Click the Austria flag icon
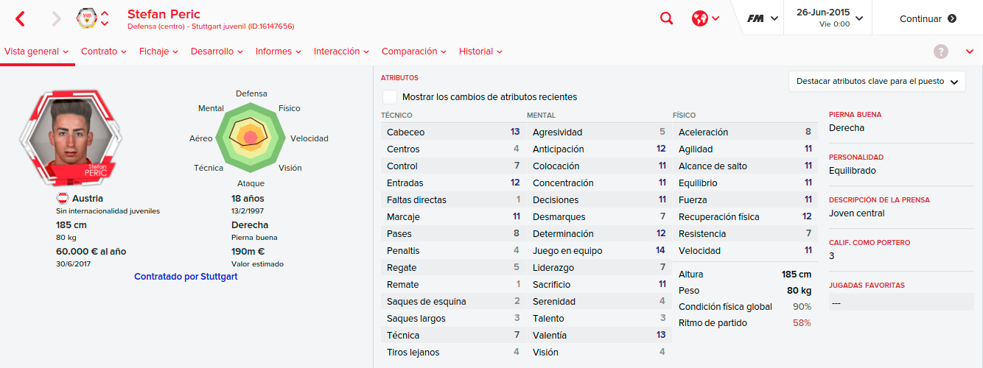This screenshot has height=368, width=983. (x=63, y=199)
